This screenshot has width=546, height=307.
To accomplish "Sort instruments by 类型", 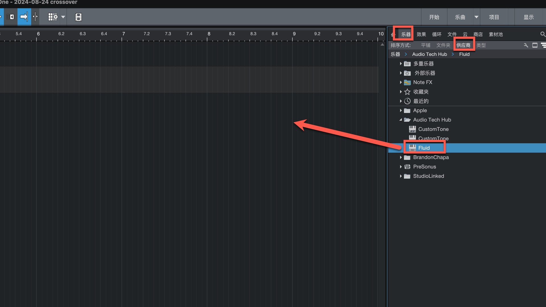I will tap(481, 45).
